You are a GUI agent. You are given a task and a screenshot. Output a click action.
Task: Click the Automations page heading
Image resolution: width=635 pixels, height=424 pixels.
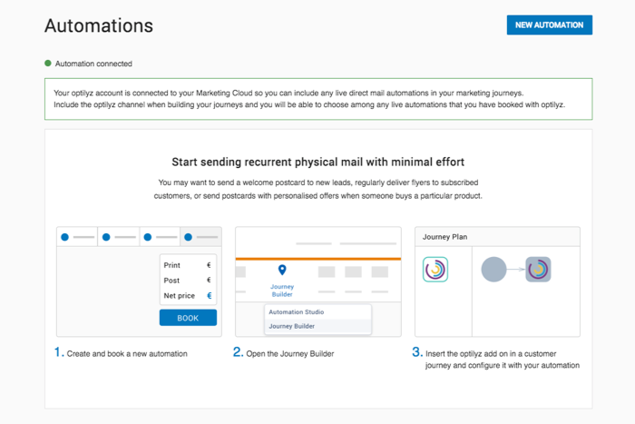point(99,25)
